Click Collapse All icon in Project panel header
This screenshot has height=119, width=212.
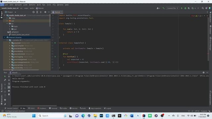41,12
